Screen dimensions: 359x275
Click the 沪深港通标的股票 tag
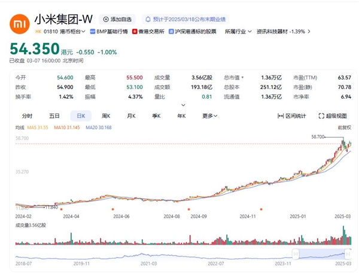(x=193, y=31)
